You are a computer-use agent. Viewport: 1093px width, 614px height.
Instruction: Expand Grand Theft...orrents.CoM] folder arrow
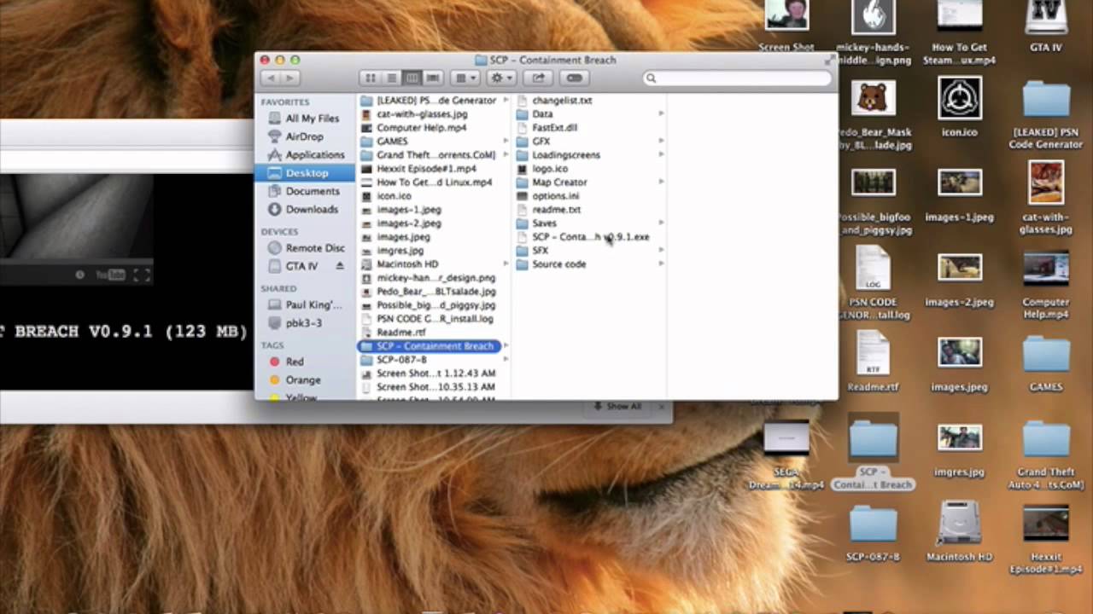pyautogui.click(x=506, y=155)
